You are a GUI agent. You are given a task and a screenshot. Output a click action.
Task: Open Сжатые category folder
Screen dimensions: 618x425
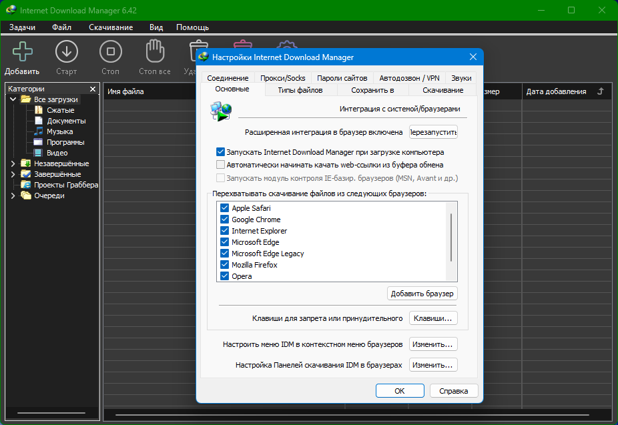[x=60, y=110]
